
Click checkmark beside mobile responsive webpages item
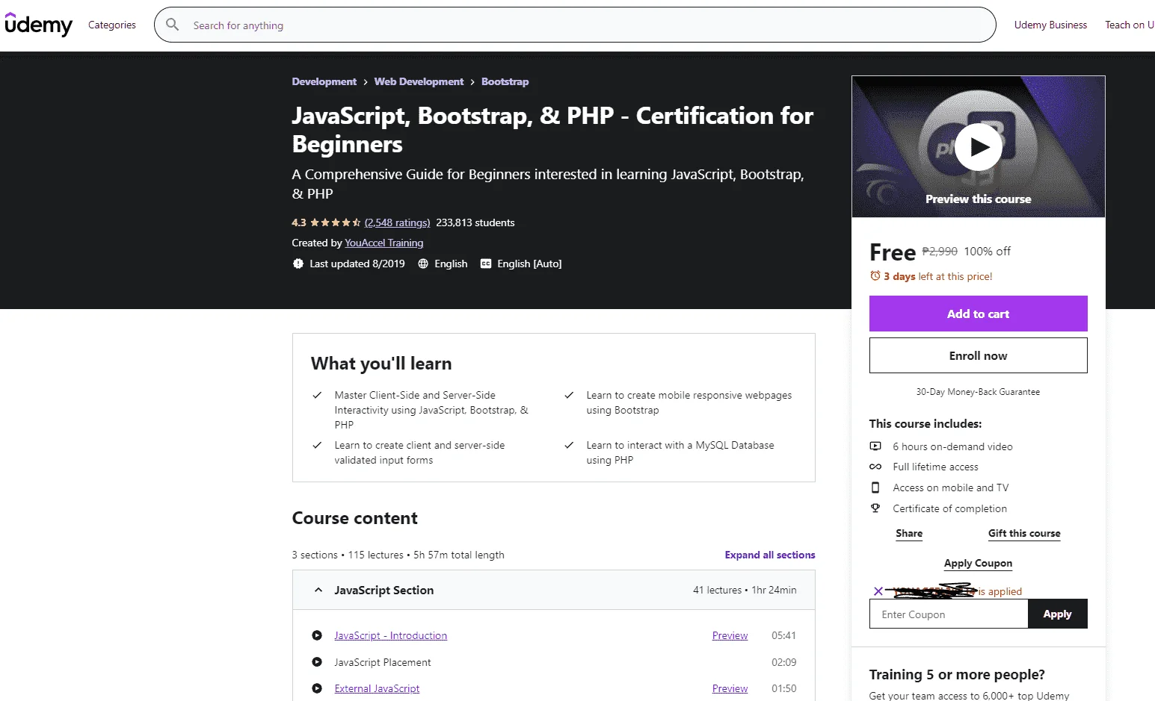coord(569,395)
